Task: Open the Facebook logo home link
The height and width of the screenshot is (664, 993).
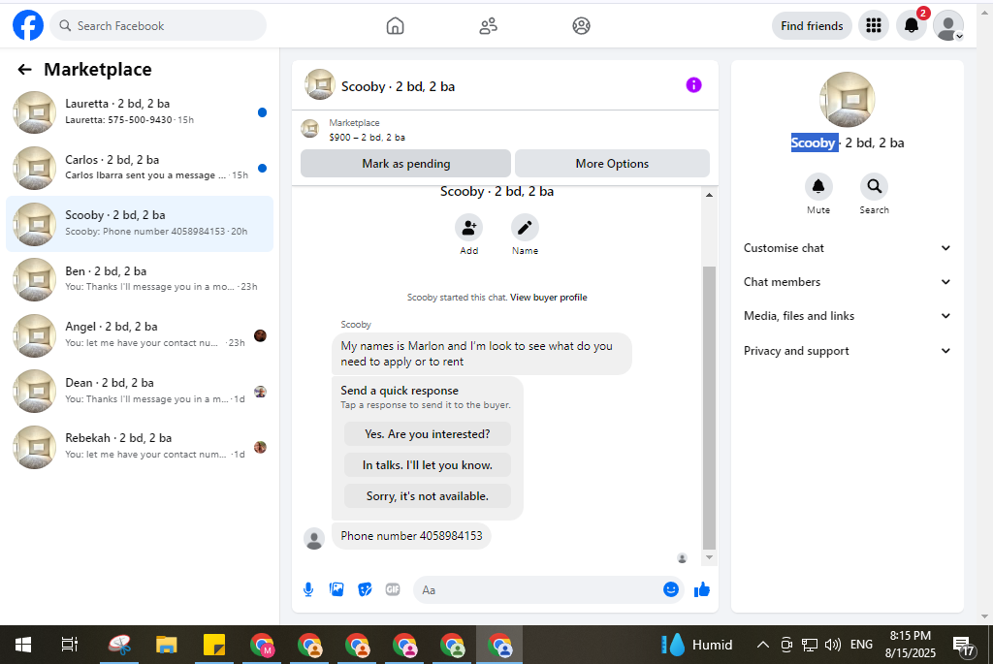Action: pos(28,26)
